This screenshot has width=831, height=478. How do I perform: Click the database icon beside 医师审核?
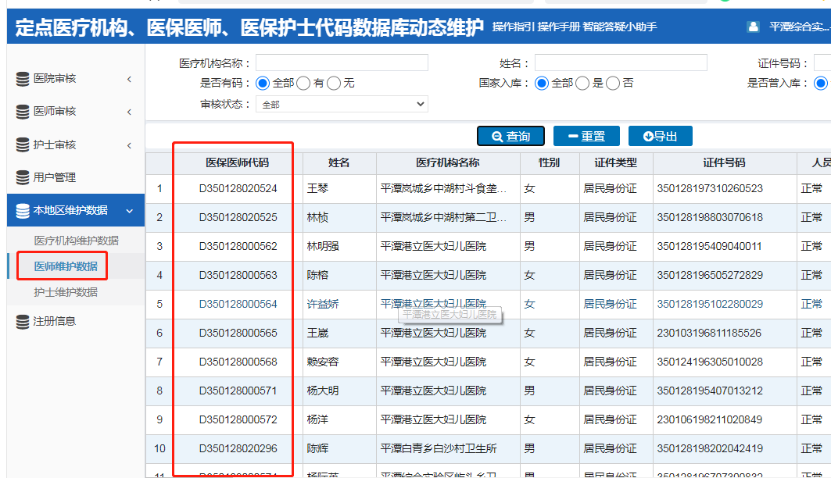point(22,112)
